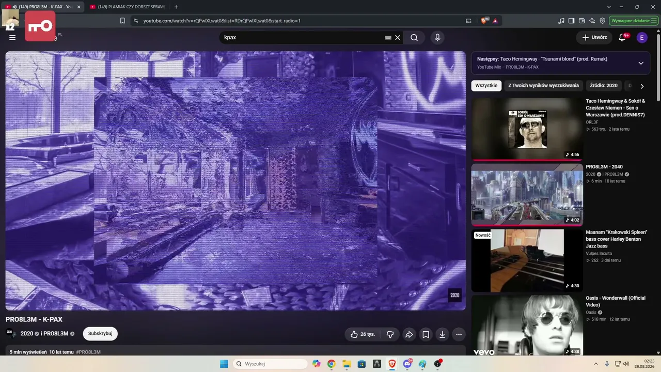Open the PRO8L3M - 2040 thumbnail
This screenshot has height=372, width=661.
coord(527,195)
